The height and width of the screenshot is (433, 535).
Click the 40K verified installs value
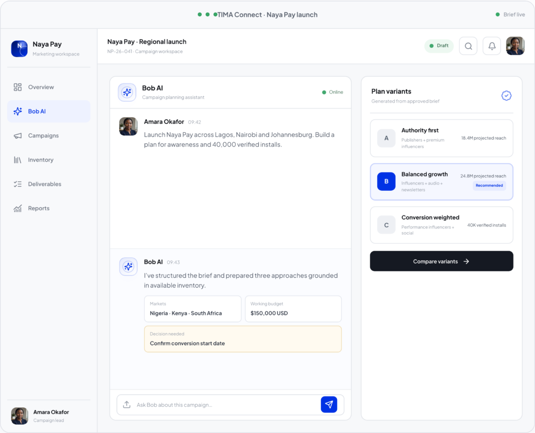pyautogui.click(x=486, y=225)
